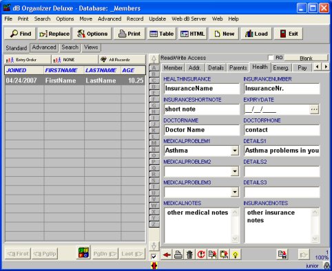Click the DOCTORPHONE input field
Viewport: 332px width, 271px height.
tap(282, 130)
